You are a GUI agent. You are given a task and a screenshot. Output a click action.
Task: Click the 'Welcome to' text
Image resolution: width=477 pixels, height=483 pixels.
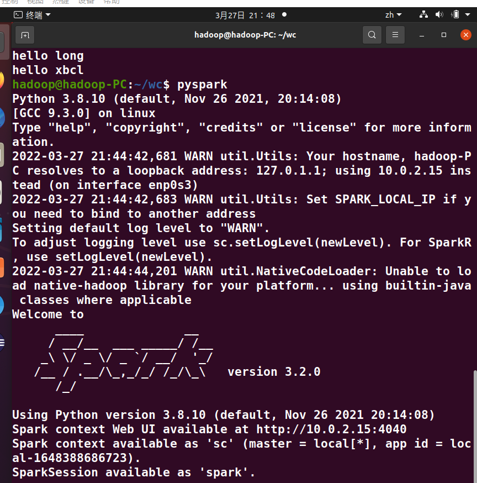48,314
